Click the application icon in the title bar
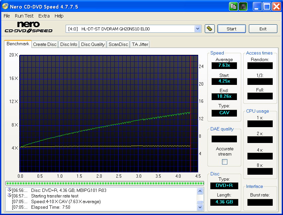 click(x=5, y=6)
